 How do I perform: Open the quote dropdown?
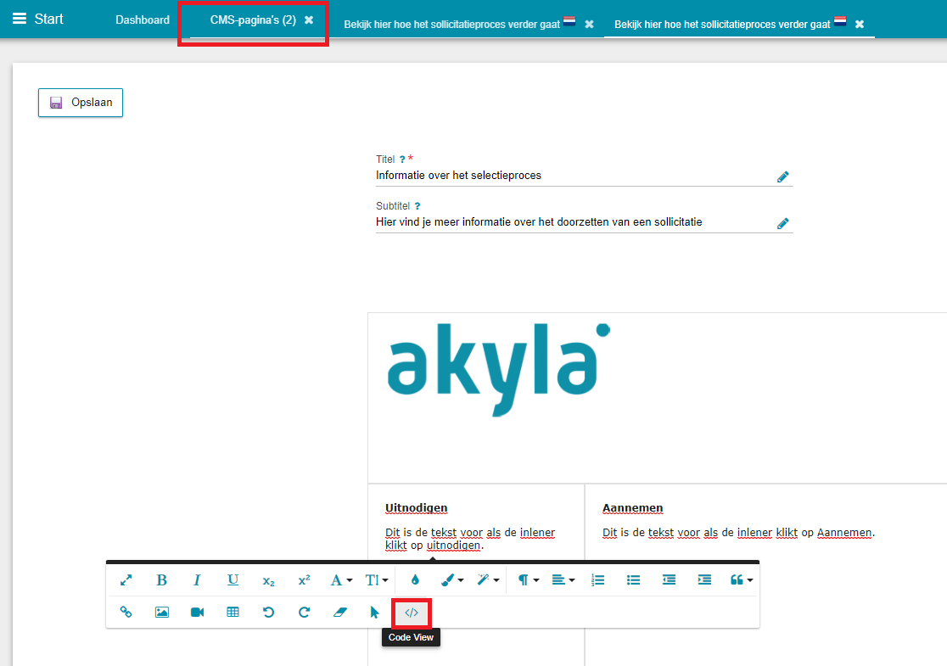(741, 580)
